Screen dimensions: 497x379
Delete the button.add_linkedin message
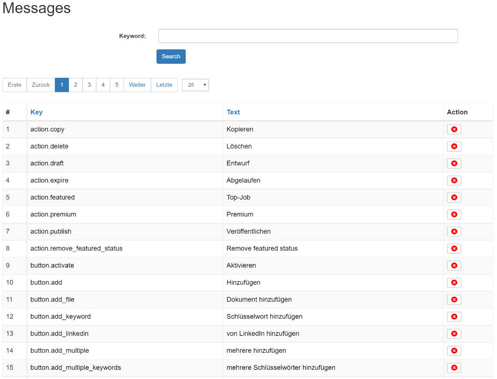point(454,334)
